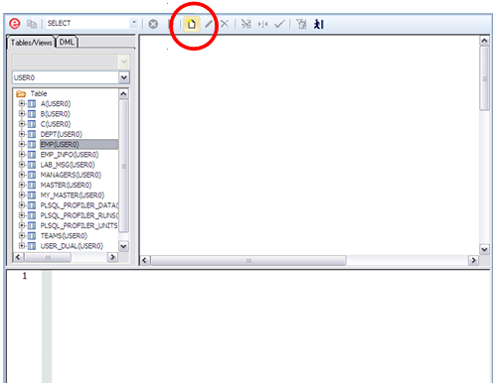This screenshot has width=494, height=392.
Task: Open the USER0 schema dropdown
Action: tap(124, 77)
